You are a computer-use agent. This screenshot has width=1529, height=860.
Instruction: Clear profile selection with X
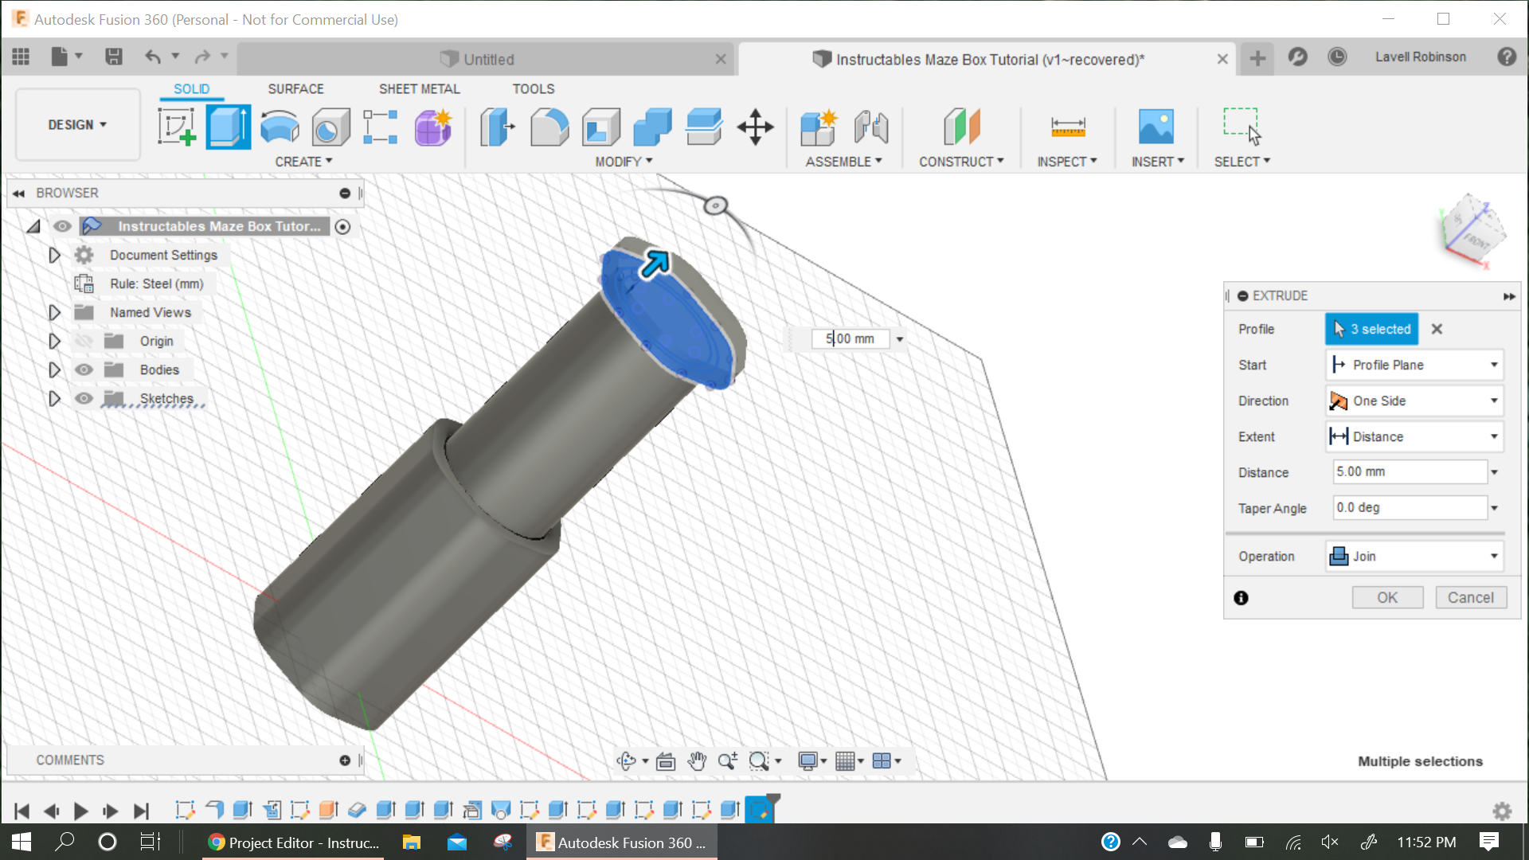(1437, 329)
